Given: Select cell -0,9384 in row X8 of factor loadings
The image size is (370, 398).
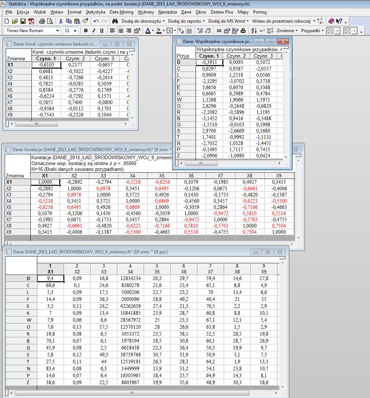Looking at the screenshot, I should coord(46,108).
